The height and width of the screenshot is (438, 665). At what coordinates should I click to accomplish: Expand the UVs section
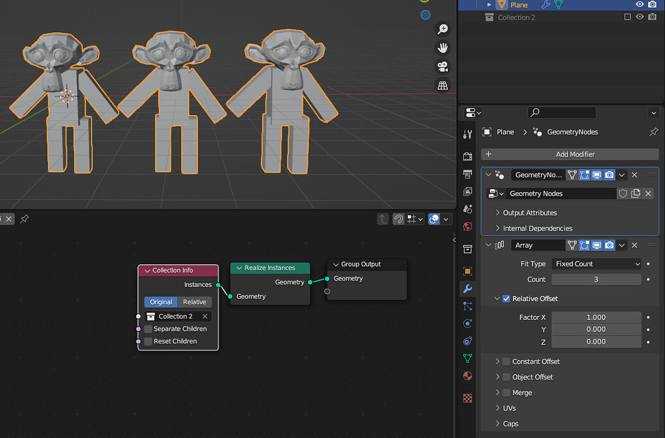(506, 408)
